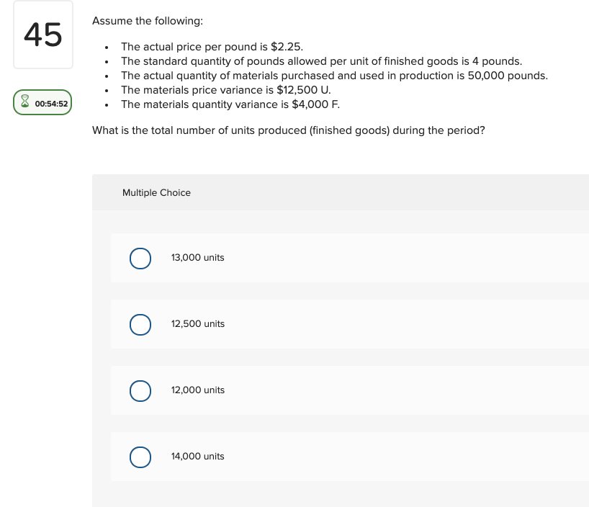Click the bullet about 50,000 pounds purchased
Viewport: 589px width, 507px height.
[334, 76]
